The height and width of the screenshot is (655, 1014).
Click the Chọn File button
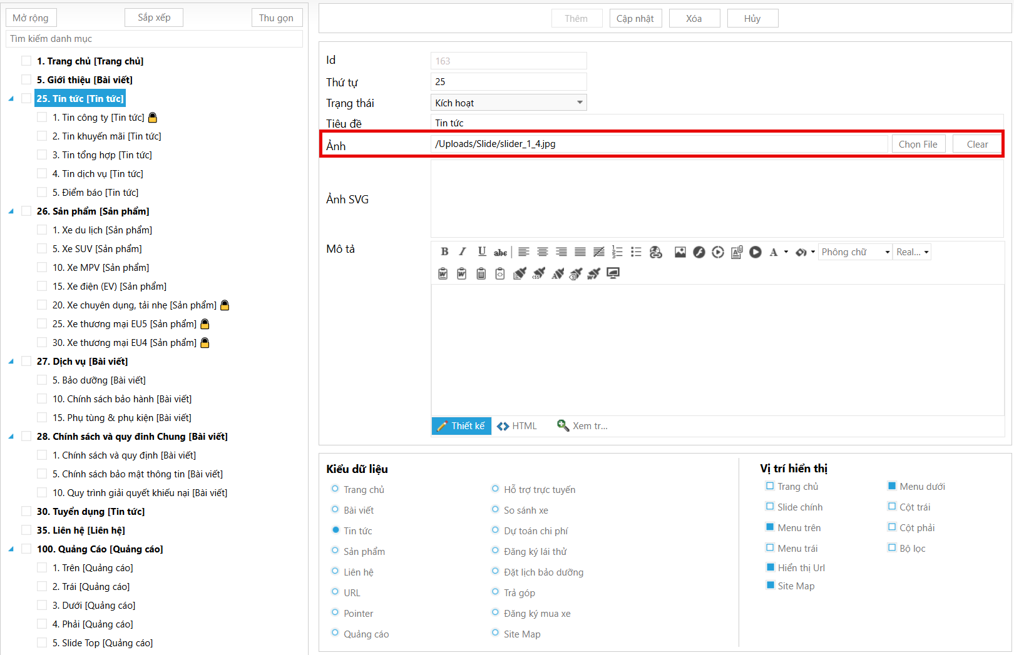(x=918, y=145)
